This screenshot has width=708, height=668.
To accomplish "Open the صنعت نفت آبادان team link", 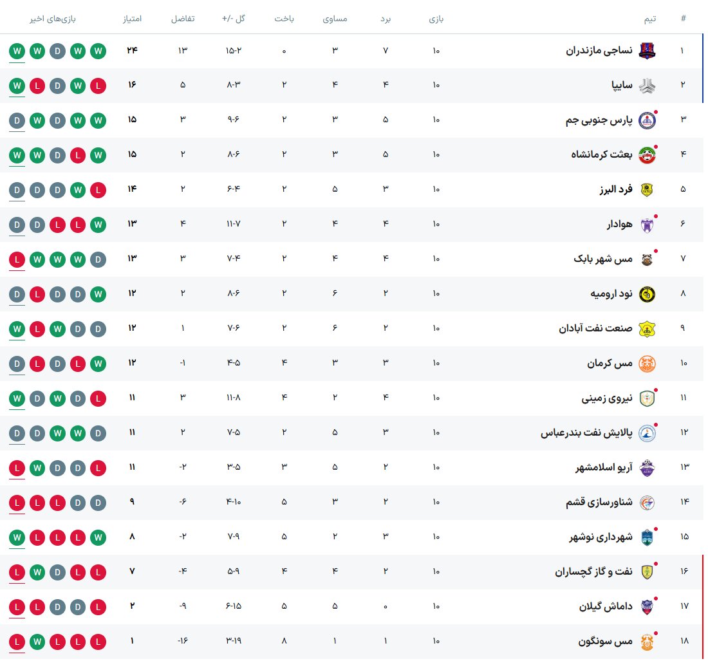I will pos(595,328).
